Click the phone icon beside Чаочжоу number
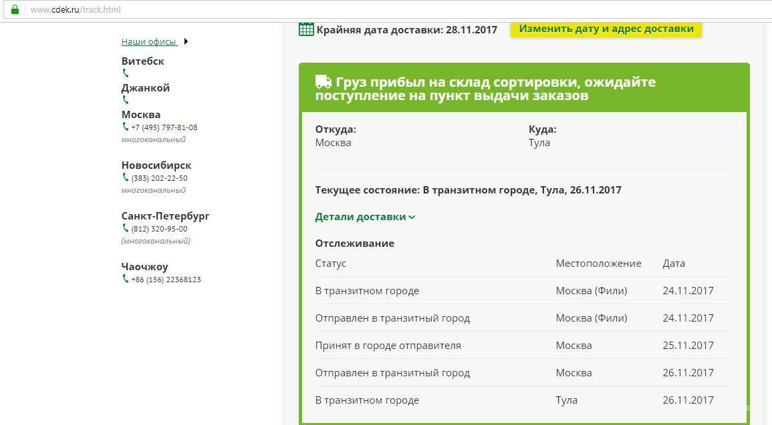The width and height of the screenshot is (772, 425). (x=125, y=279)
